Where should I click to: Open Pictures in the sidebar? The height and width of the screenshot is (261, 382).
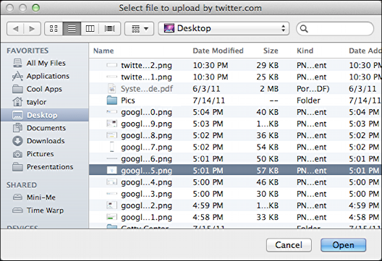[x=45, y=154]
